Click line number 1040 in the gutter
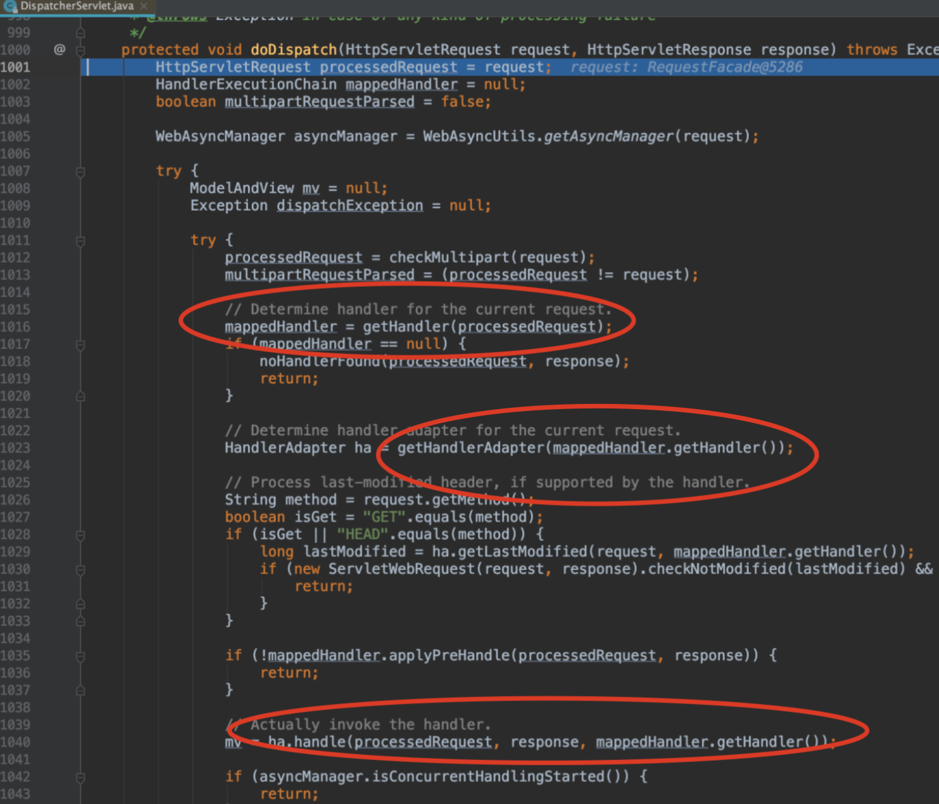939x804 pixels. (x=15, y=742)
